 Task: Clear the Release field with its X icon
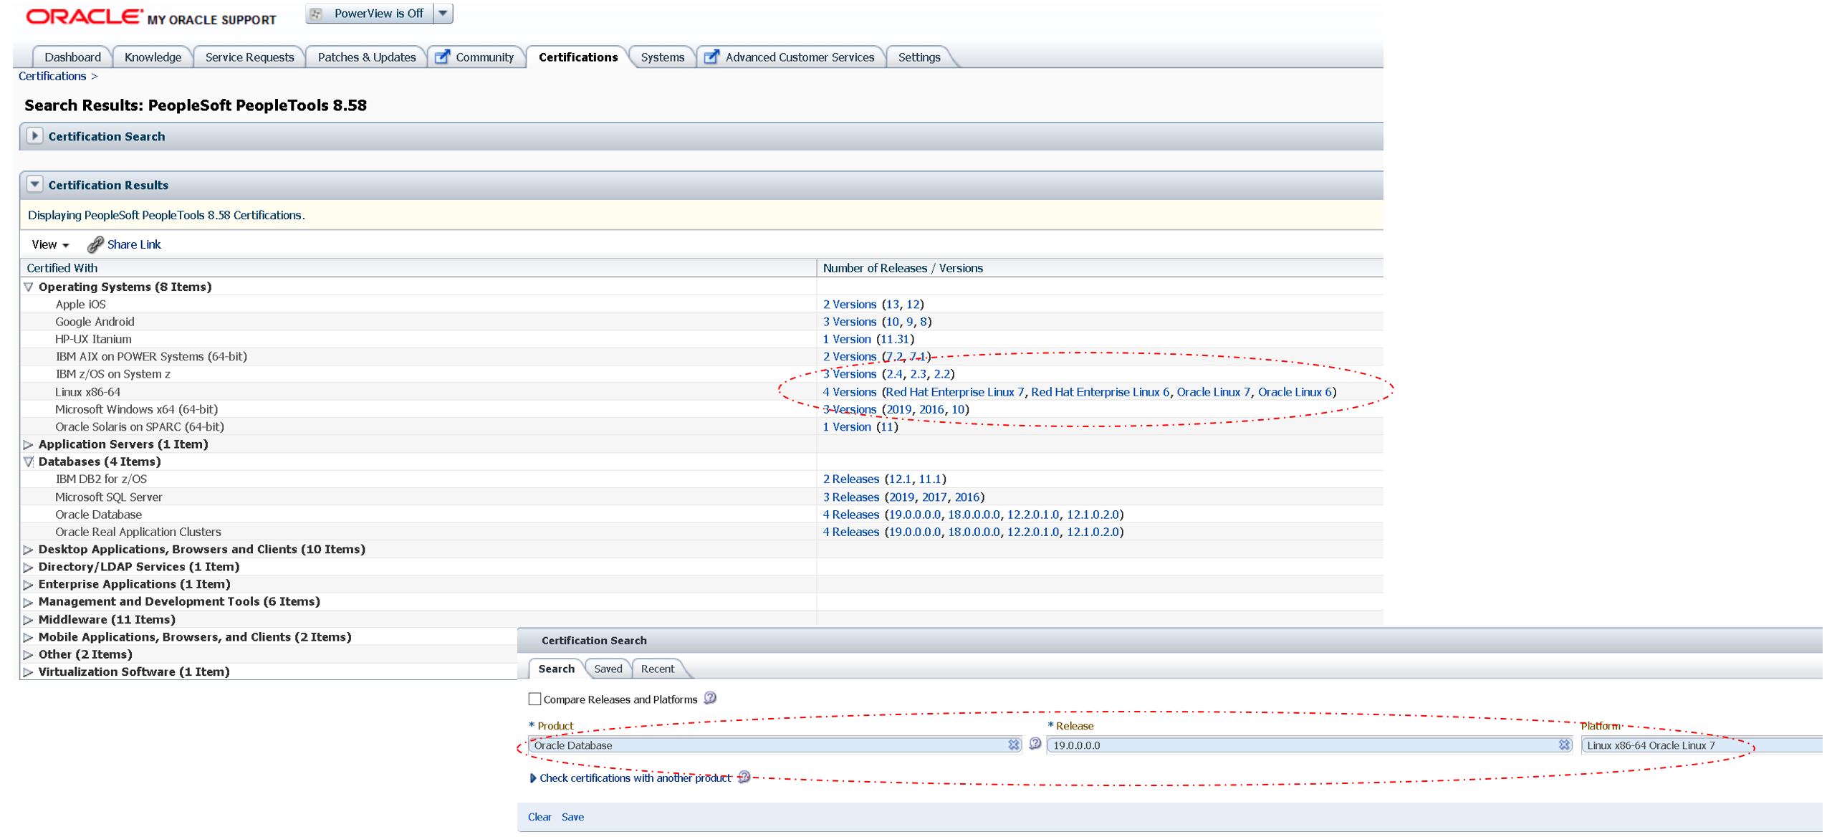tap(1564, 745)
